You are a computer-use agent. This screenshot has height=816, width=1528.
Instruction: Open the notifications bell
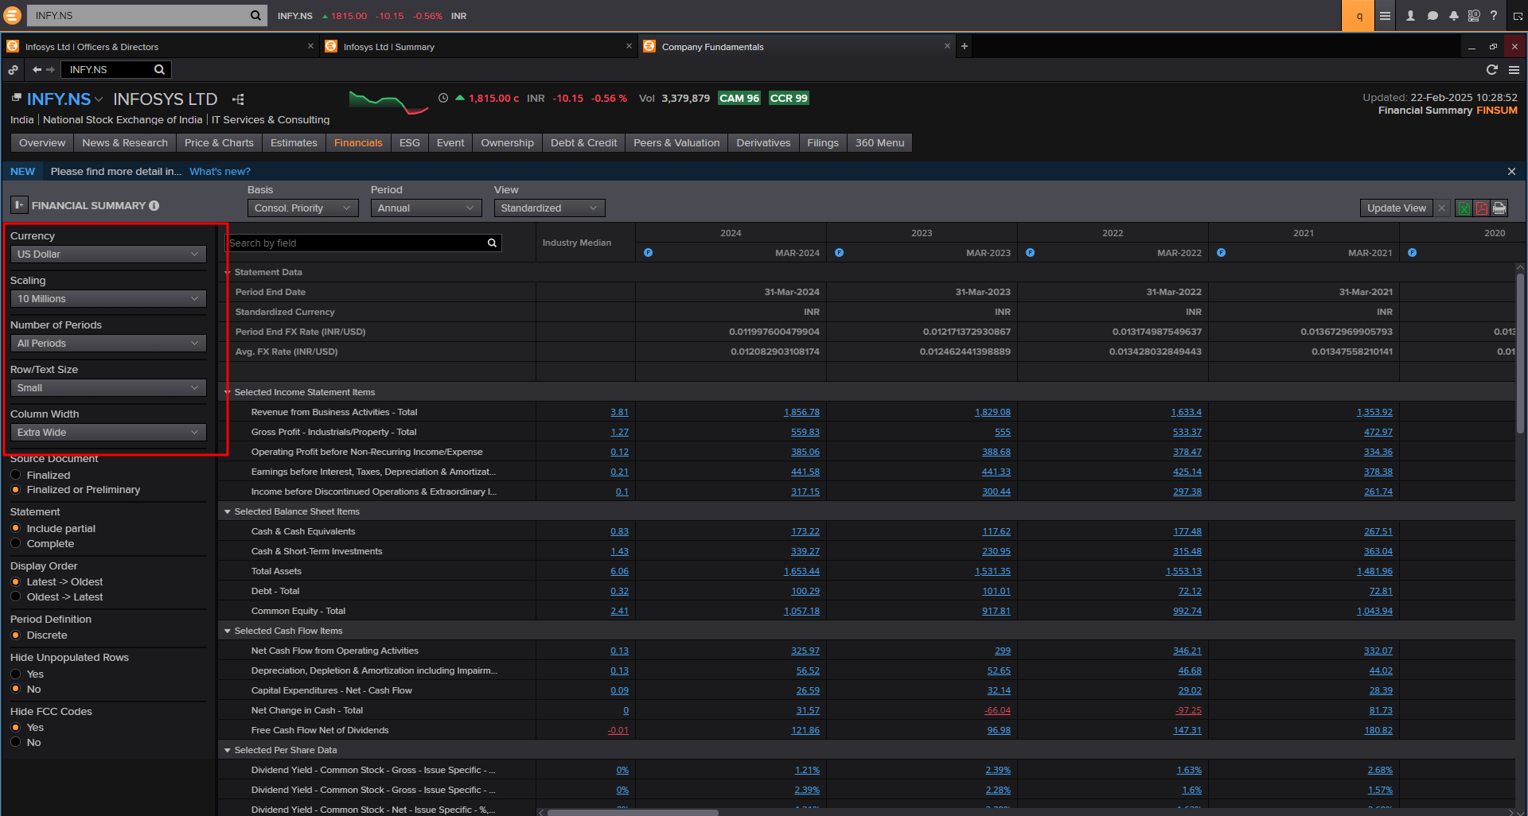tap(1453, 16)
